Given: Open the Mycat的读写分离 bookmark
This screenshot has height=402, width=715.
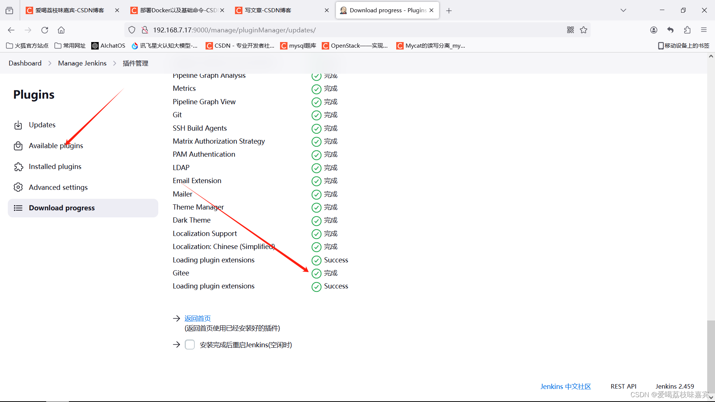Looking at the screenshot, I should pos(431,46).
